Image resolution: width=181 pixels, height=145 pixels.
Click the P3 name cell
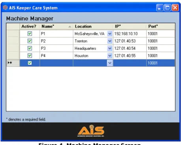click(x=56, y=48)
